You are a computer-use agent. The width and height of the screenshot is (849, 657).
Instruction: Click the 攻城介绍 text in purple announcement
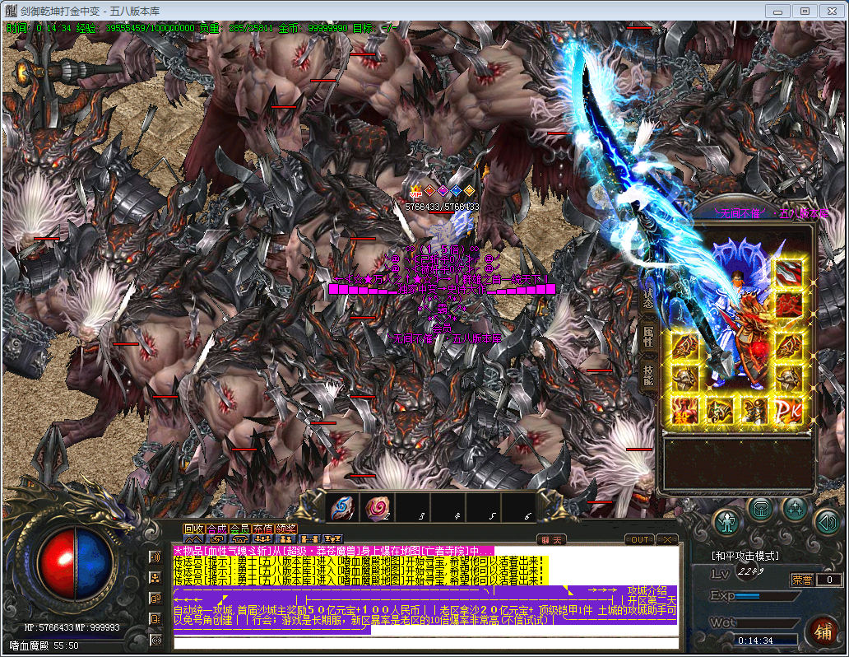tap(647, 590)
